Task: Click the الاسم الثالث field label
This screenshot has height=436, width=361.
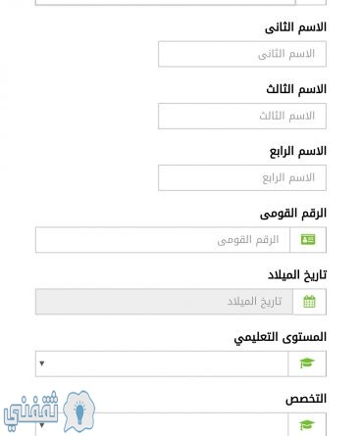Action: (x=296, y=89)
